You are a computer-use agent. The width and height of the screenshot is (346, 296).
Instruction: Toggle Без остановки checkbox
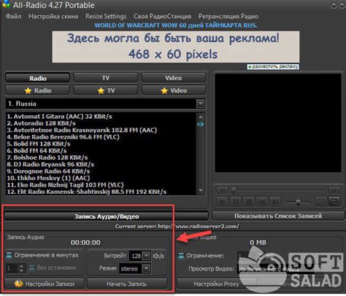tap(31, 268)
